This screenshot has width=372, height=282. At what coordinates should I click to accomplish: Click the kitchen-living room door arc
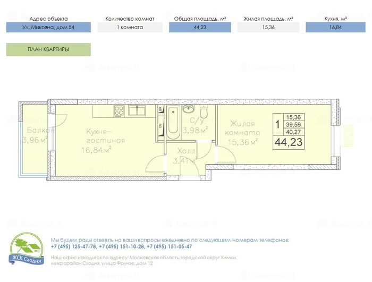(155, 164)
